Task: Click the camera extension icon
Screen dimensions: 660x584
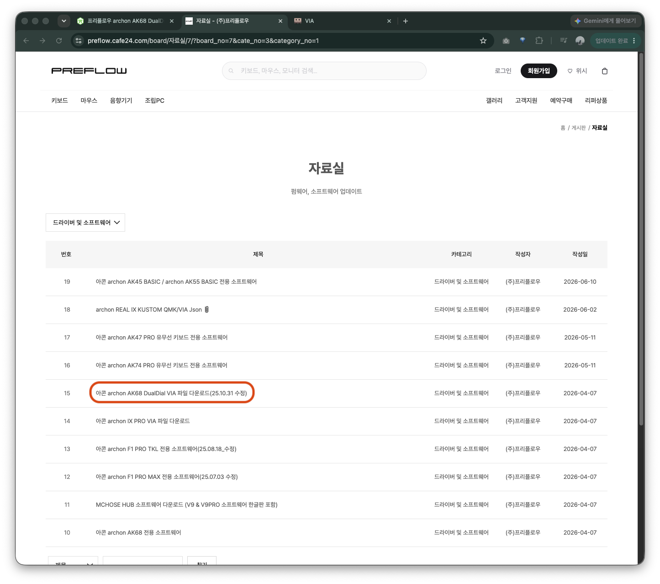Action: click(x=506, y=41)
